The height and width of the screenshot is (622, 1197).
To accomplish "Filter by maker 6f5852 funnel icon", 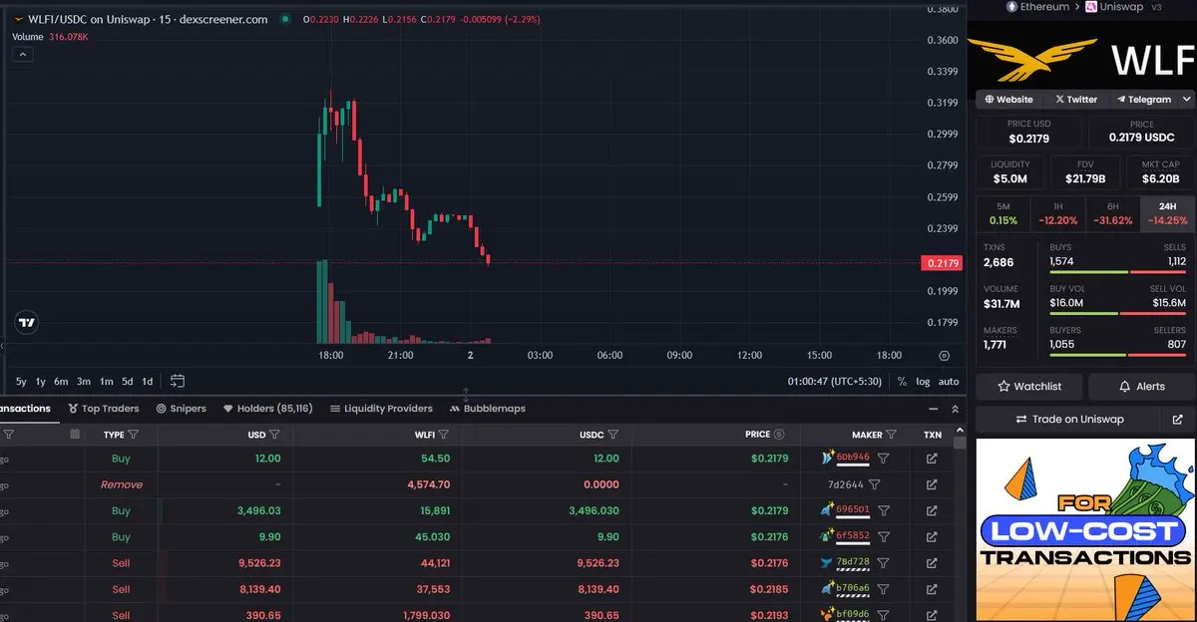I will tap(883, 536).
